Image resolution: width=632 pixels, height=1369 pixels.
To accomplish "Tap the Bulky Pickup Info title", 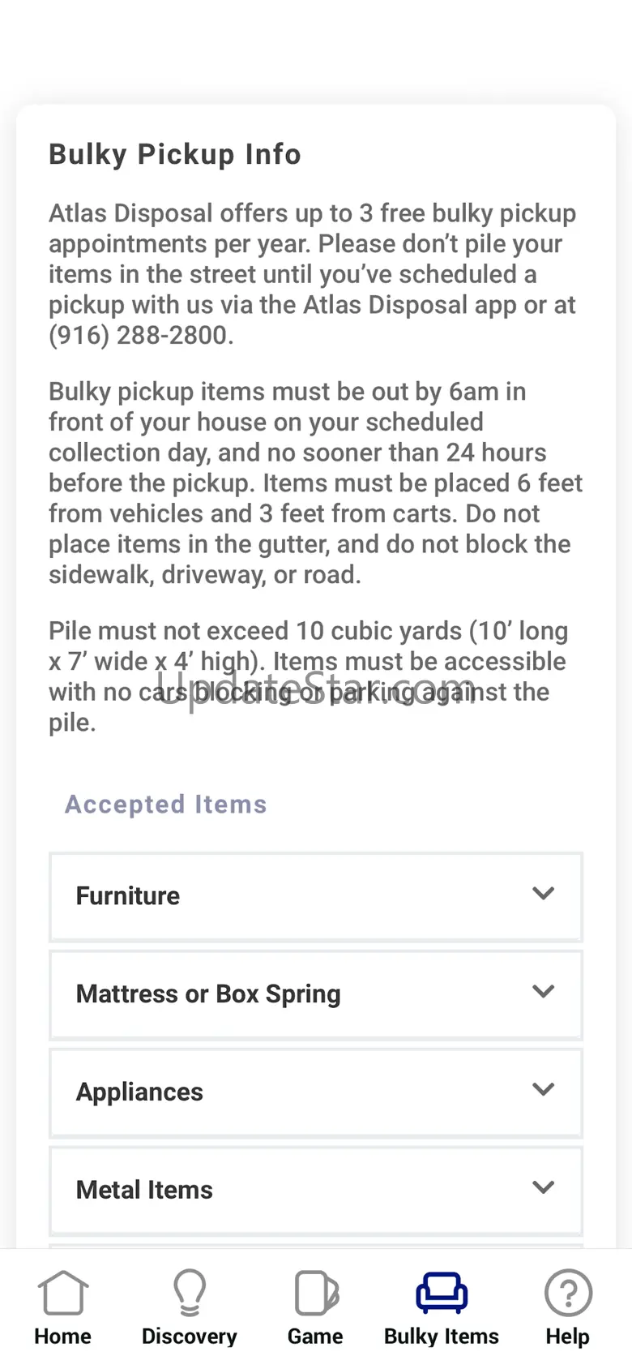I will pyautogui.click(x=175, y=154).
